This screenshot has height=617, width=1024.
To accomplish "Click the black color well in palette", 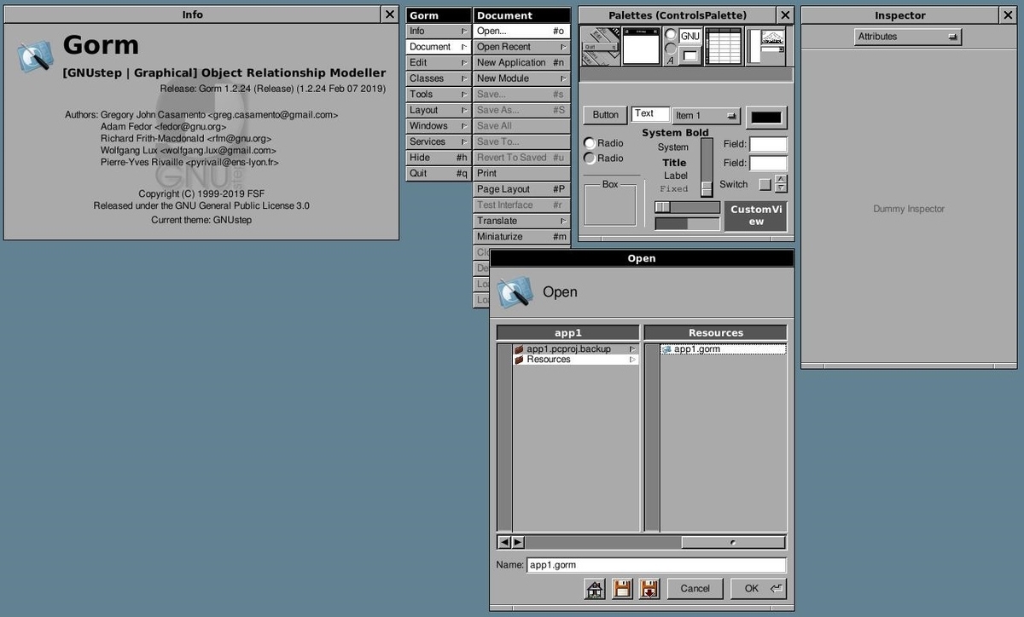I will (x=766, y=117).
